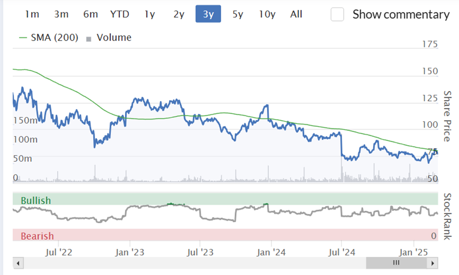Click the Bullish zone band
Screen dimensions: 459x275
tap(225, 199)
